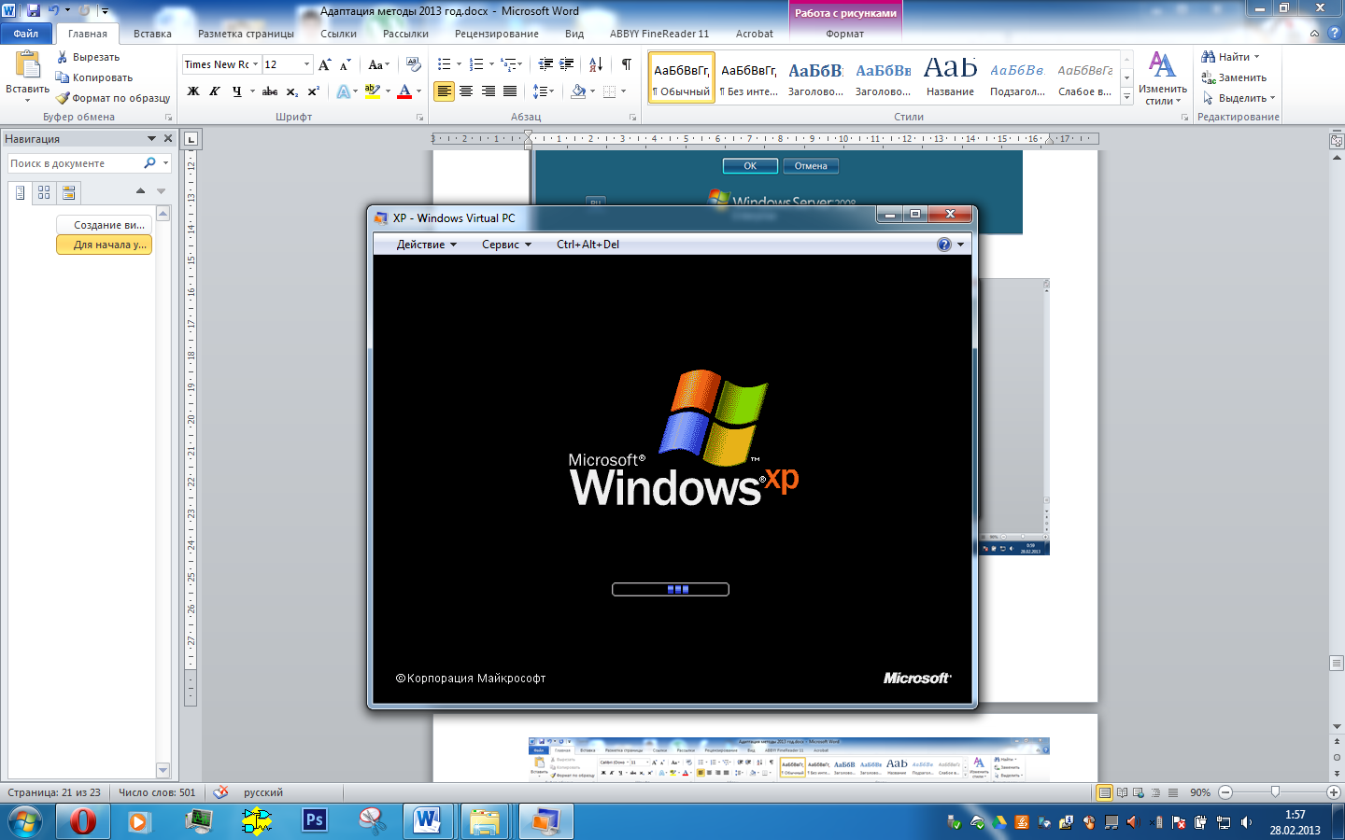Switch to the Вставка tab
Viewport: 1345px width, 840px height.
coord(152,34)
